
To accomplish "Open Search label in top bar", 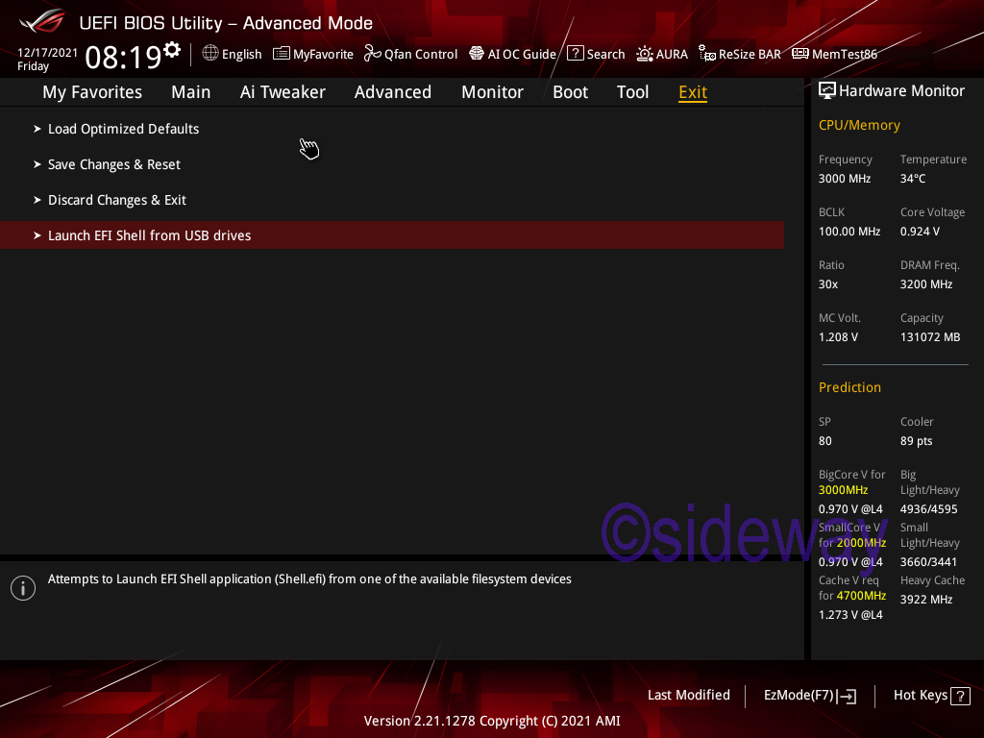I will coord(605,55).
